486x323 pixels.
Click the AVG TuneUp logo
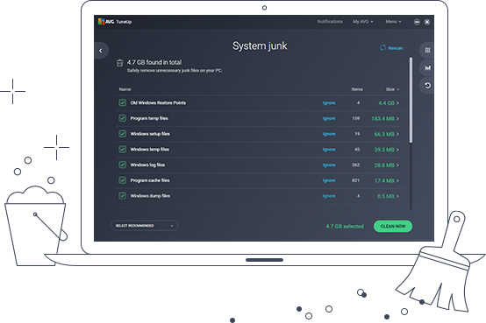[115, 22]
